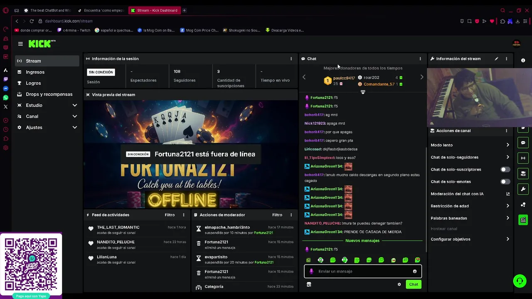
Task: Open 'español a quechua' bookmark
Action: coord(114,30)
